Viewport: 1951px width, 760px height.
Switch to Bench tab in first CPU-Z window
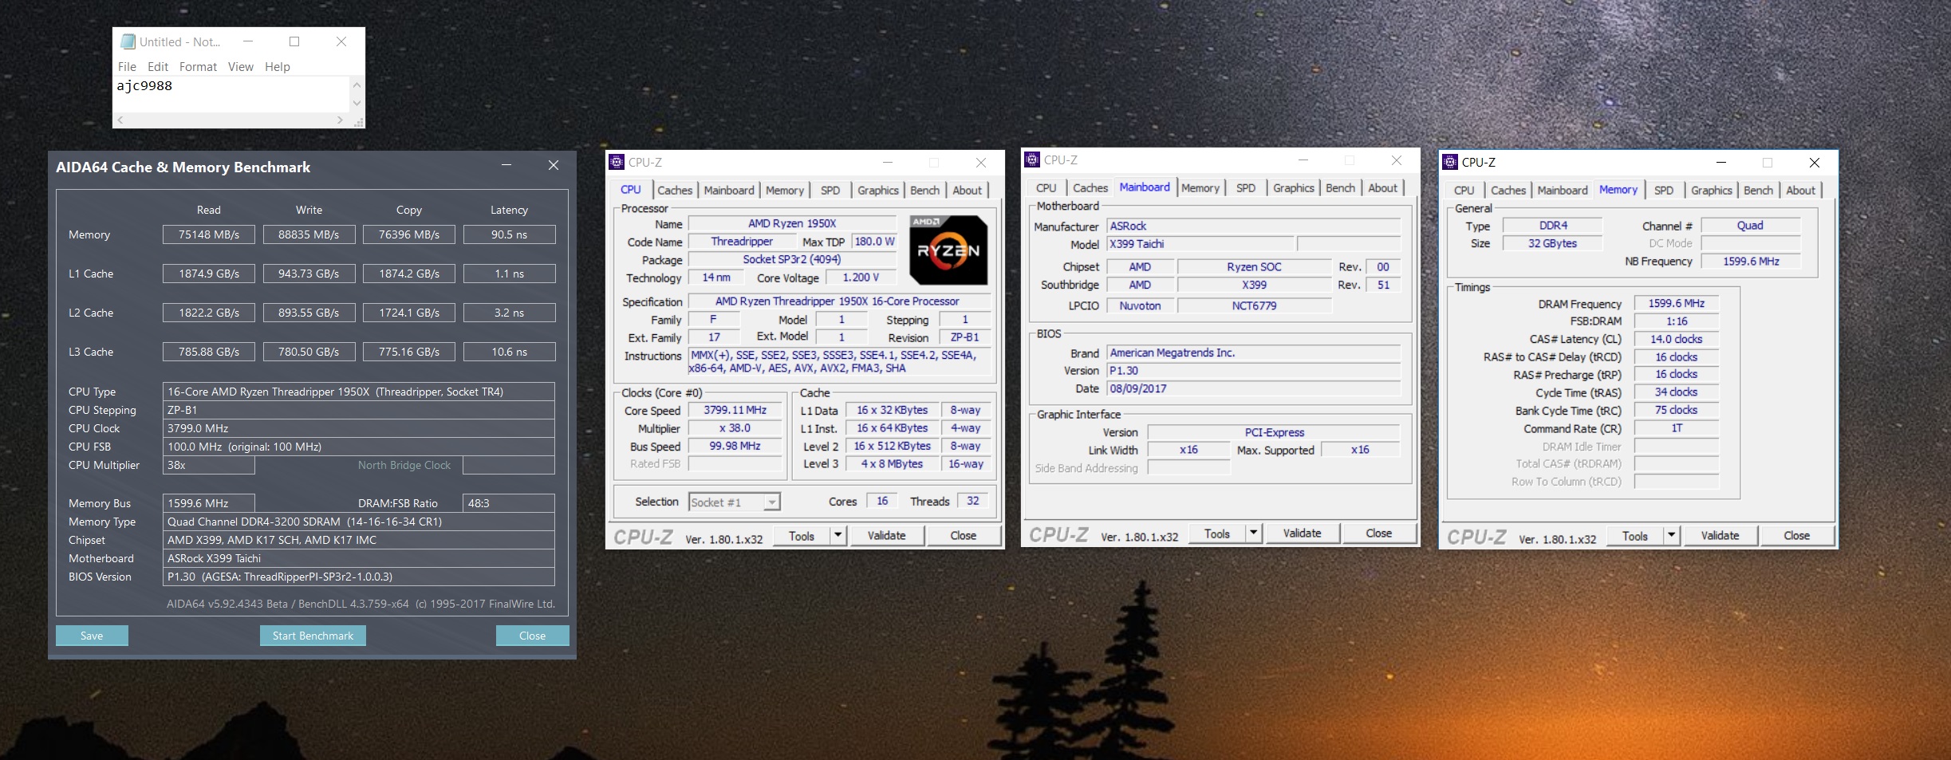point(924,190)
